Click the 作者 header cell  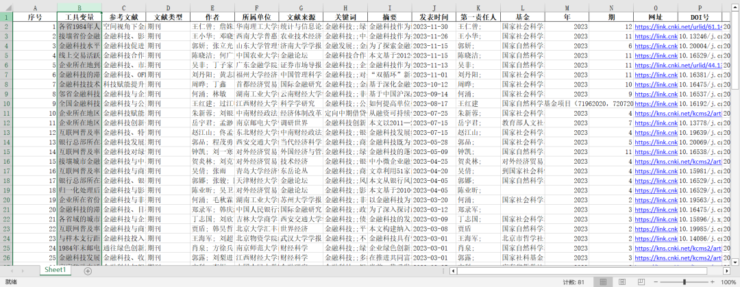point(212,17)
